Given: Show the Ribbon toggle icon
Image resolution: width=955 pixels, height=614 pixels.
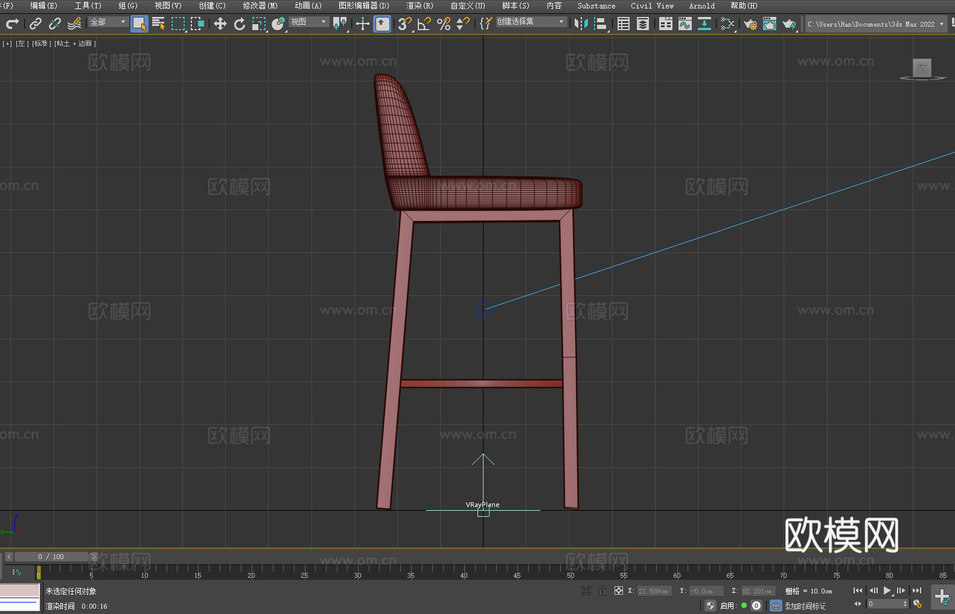Looking at the screenshot, I should tap(666, 24).
